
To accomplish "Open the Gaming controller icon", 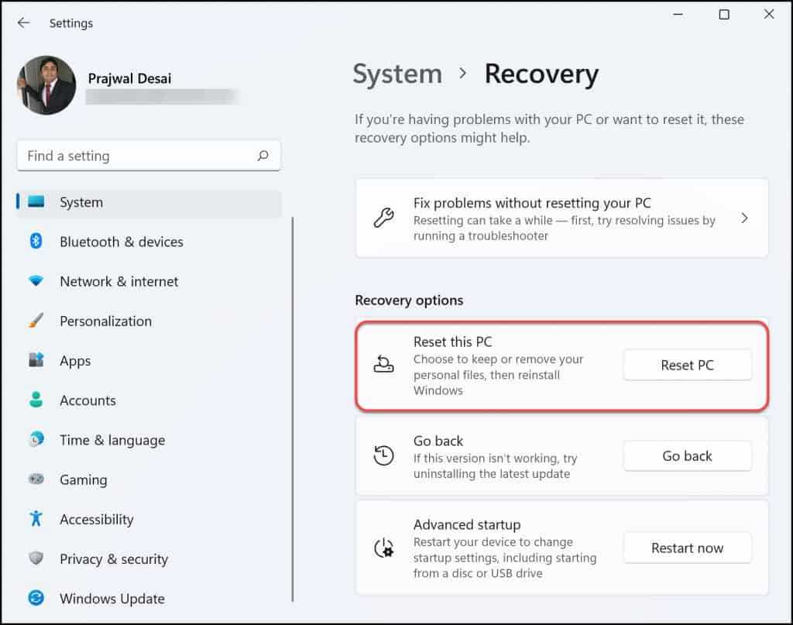I will point(36,479).
